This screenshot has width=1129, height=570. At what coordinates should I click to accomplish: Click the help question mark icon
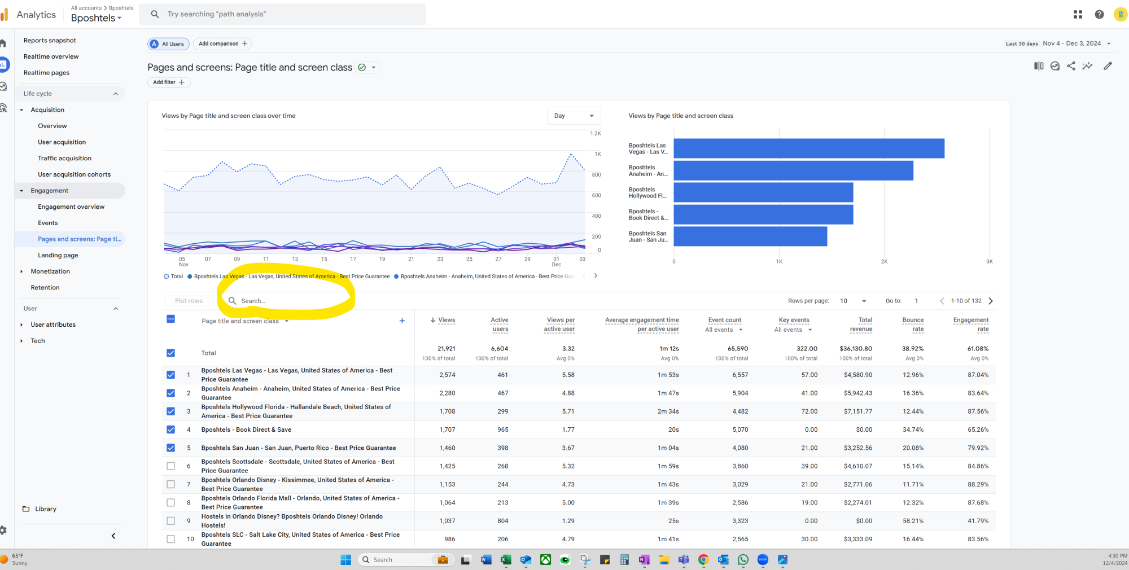tap(1099, 15)
